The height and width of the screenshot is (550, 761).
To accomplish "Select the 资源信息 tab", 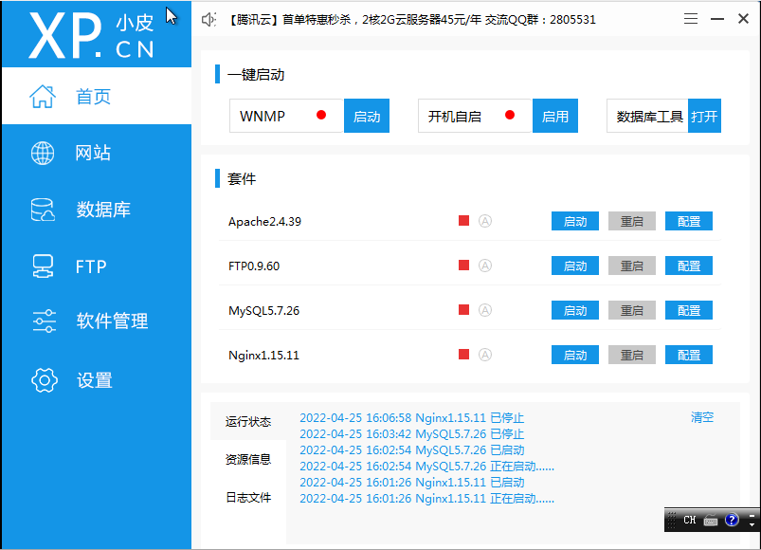I will [x=248, y=459].
